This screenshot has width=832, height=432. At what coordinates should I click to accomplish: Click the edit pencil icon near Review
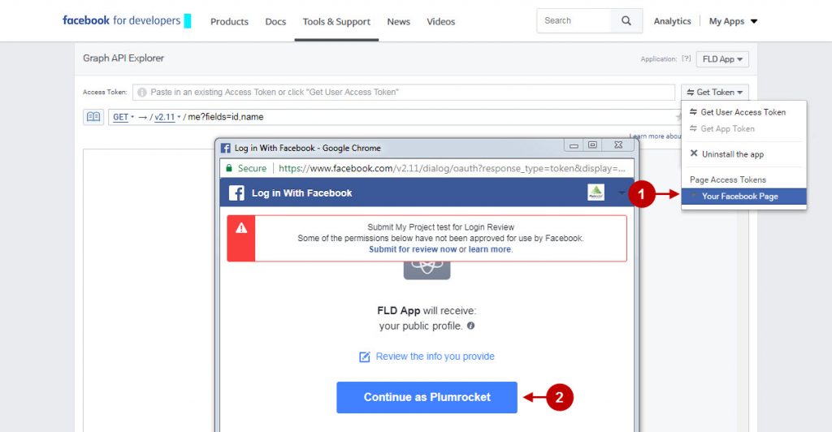click(365, 356)
